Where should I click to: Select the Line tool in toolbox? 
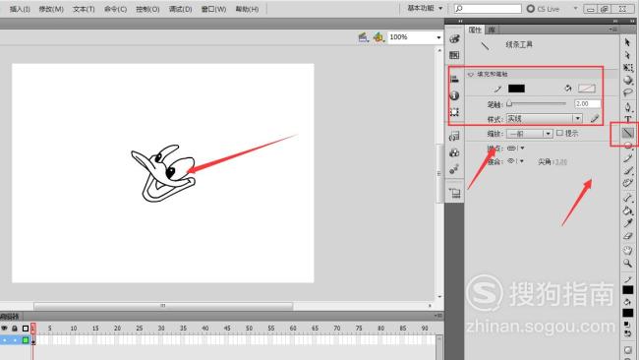(x=627, y=133)
